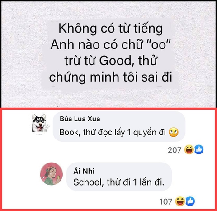Click the "Không có từ tiếng" heading line
The height and width of the screenshot is (211, 217).
111,29
